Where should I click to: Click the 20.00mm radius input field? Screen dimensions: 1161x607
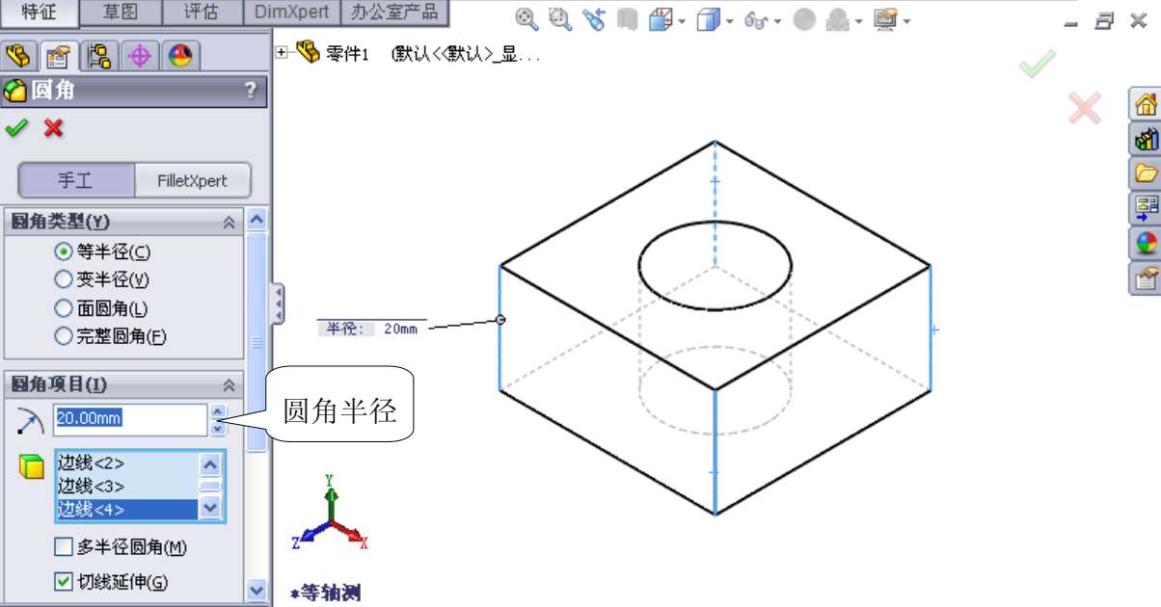point(129,418)
